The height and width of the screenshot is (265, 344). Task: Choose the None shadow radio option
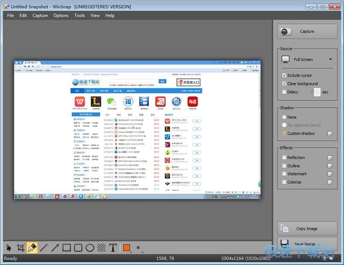pos(284,117)
